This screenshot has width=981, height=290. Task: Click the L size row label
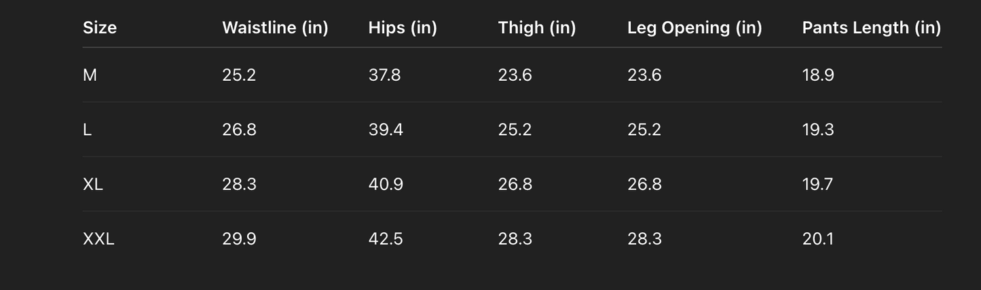pos(88,130)
